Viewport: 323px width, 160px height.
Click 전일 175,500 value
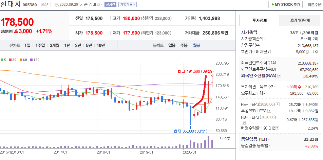tap(94, 19)
